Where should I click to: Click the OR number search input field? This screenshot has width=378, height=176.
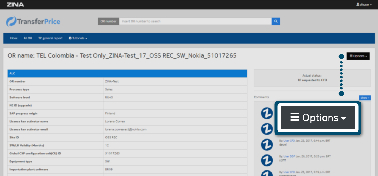195,21
